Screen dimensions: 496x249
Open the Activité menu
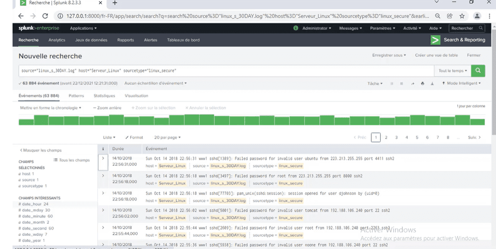(x=412, y=28)
